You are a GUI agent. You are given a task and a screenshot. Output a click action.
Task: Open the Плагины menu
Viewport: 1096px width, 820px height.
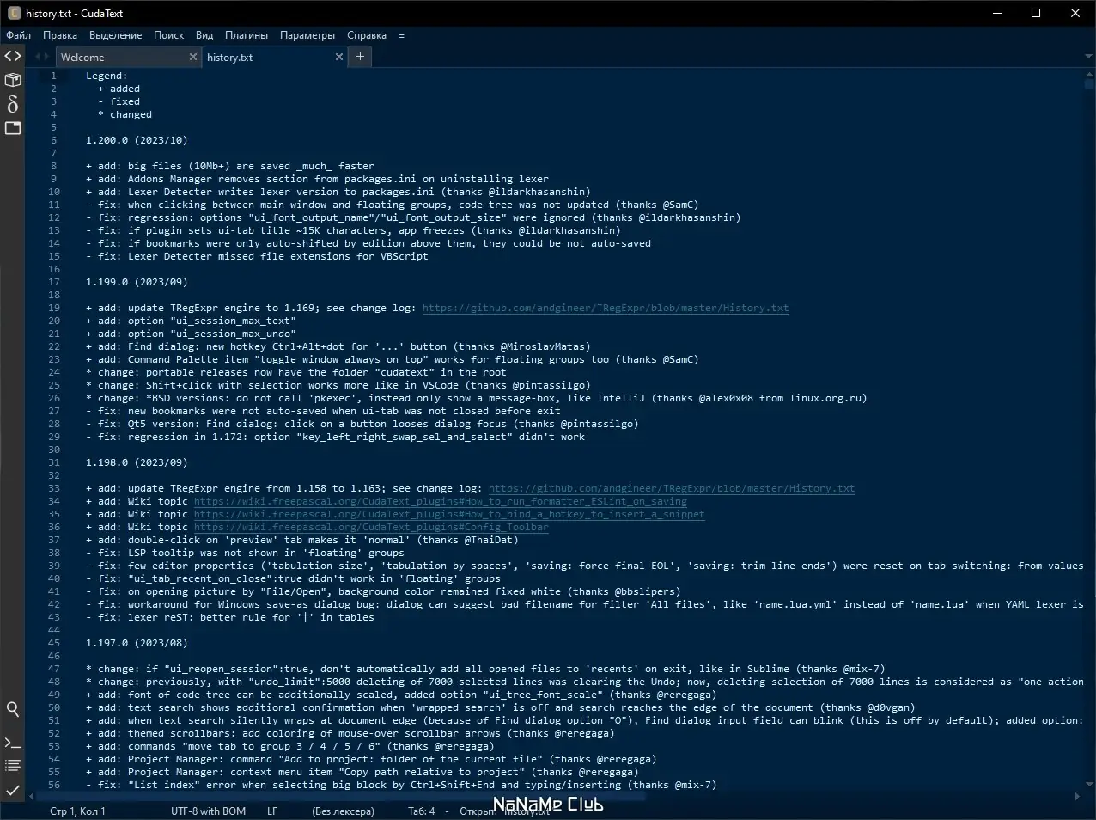click(247, 35)
